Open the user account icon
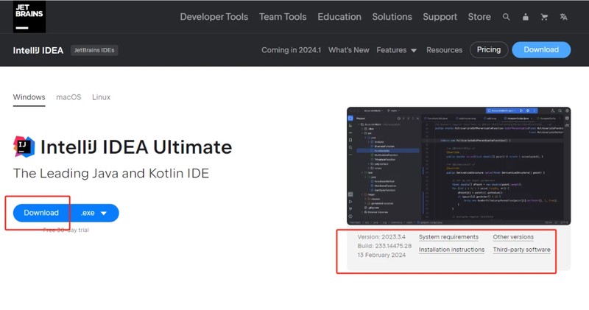The height and width of the screenshot is (310, 589). pyautogui.click(x=526, y=17)
